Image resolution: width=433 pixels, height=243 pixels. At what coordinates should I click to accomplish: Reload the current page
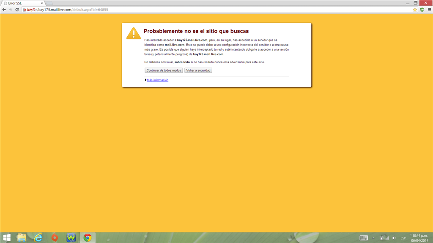pos(17,10)
